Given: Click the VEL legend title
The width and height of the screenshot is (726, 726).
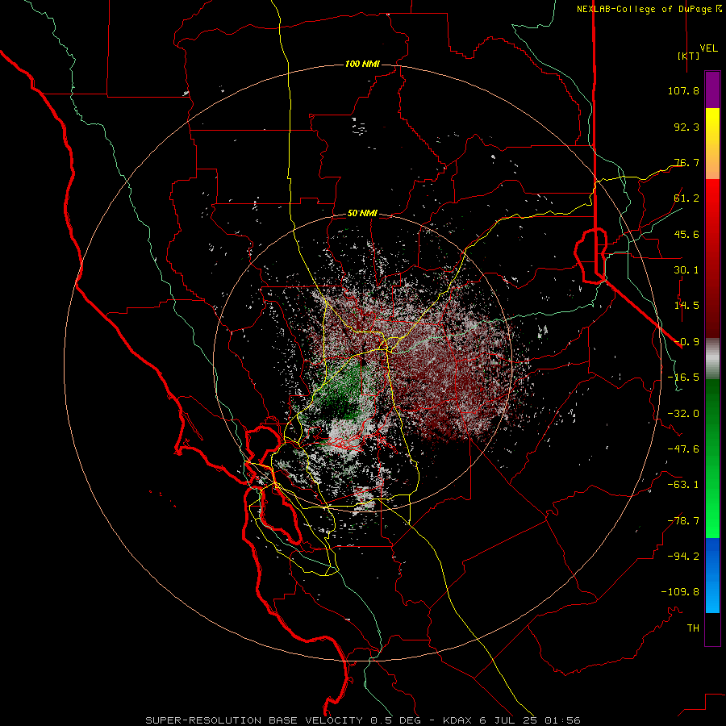Looking at the screenshot, I should coord(708,48).
